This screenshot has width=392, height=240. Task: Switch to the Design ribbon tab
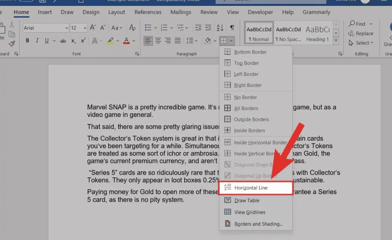point(91,12)
